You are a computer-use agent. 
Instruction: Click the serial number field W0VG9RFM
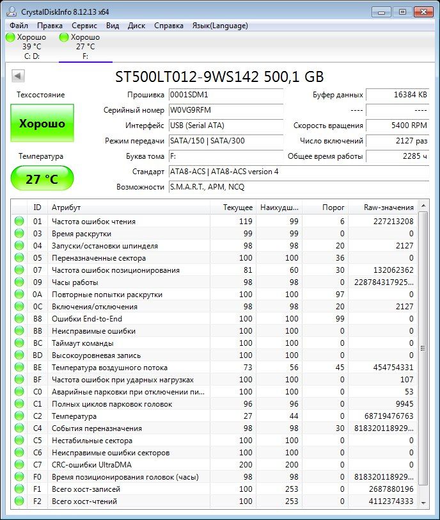coord(226,110)
